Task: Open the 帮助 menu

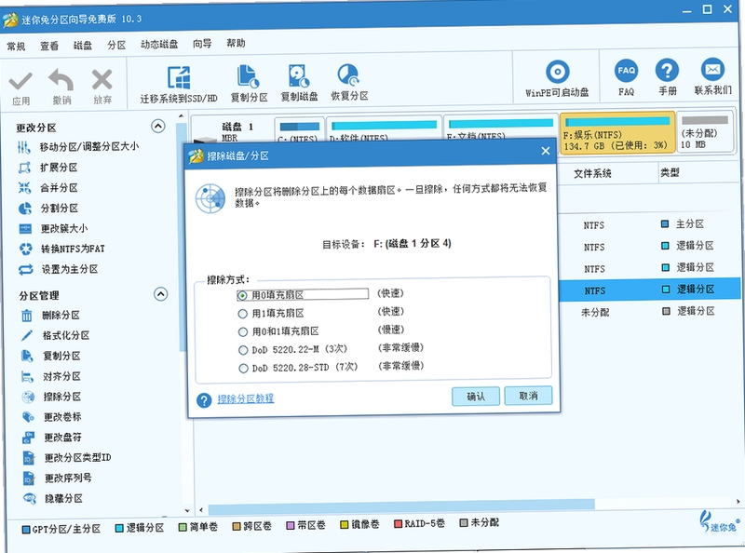Action: [x=236, y=43]
